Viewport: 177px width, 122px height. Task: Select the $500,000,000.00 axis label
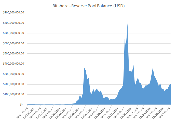click(13, 53)
